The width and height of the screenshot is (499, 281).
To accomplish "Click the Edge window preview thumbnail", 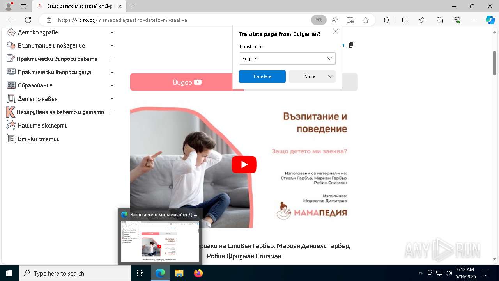I will tap(160, 242).
